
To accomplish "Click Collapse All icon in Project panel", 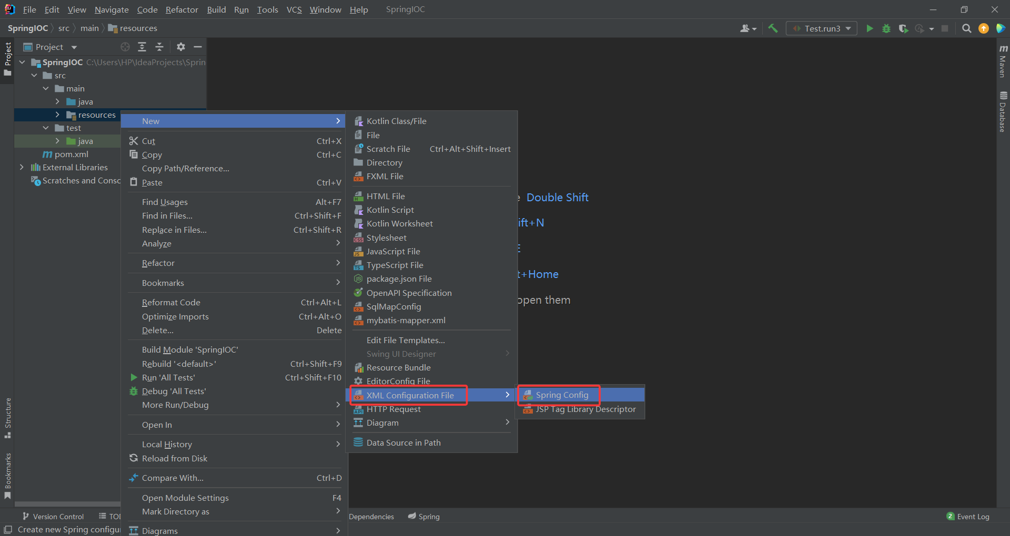I will coord(159,47).
